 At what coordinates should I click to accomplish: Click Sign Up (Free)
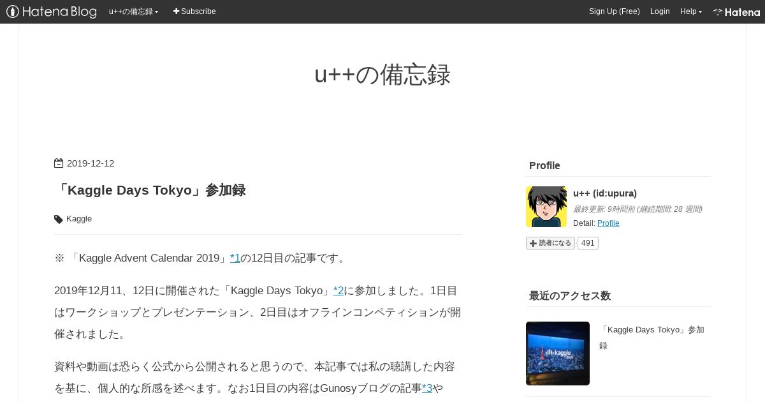pos(614,11)
